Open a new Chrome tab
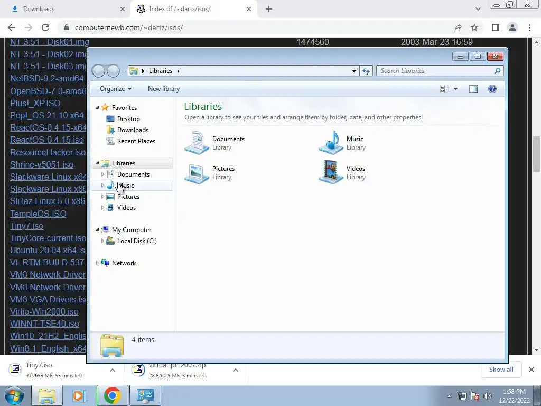 coord(269,9)
